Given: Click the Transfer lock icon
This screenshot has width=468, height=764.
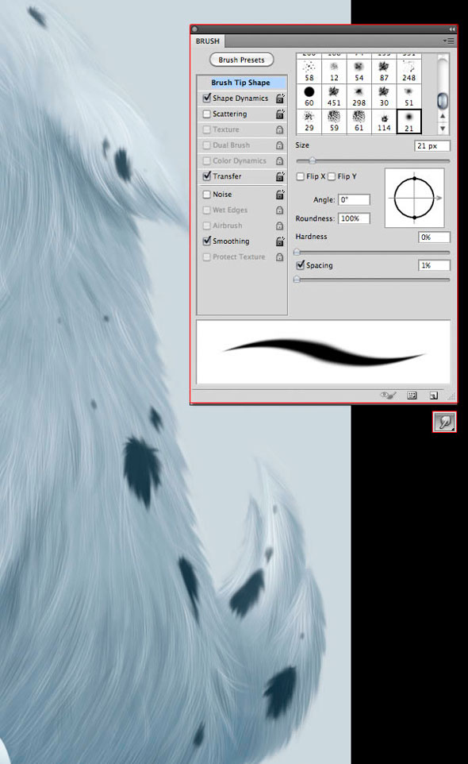Looking at the screenshot, I should (280, 176).
